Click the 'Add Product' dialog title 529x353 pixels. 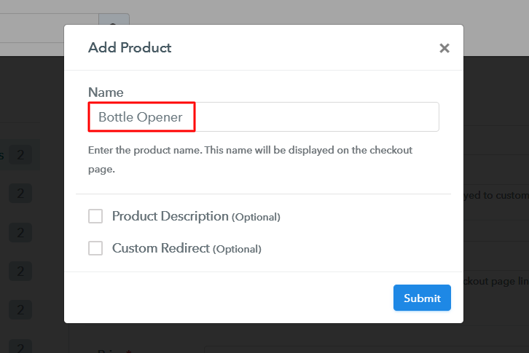point(130,47)
